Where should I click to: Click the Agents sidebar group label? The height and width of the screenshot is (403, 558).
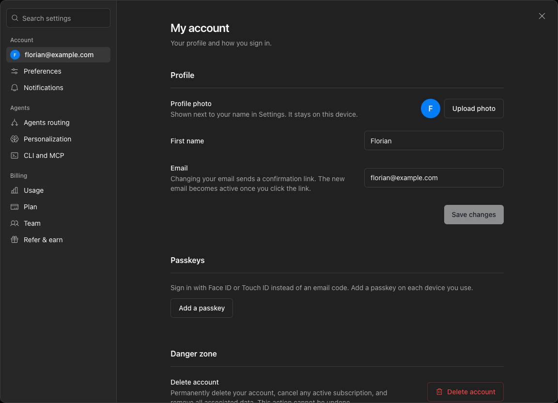[x=20, y=108]
